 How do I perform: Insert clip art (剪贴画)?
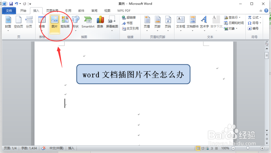pos(65,22)
